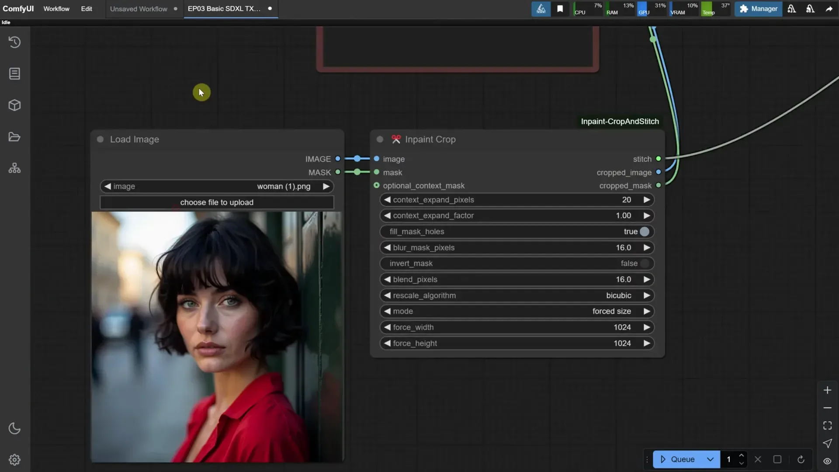Open the Workflow menu

(56, 9)
